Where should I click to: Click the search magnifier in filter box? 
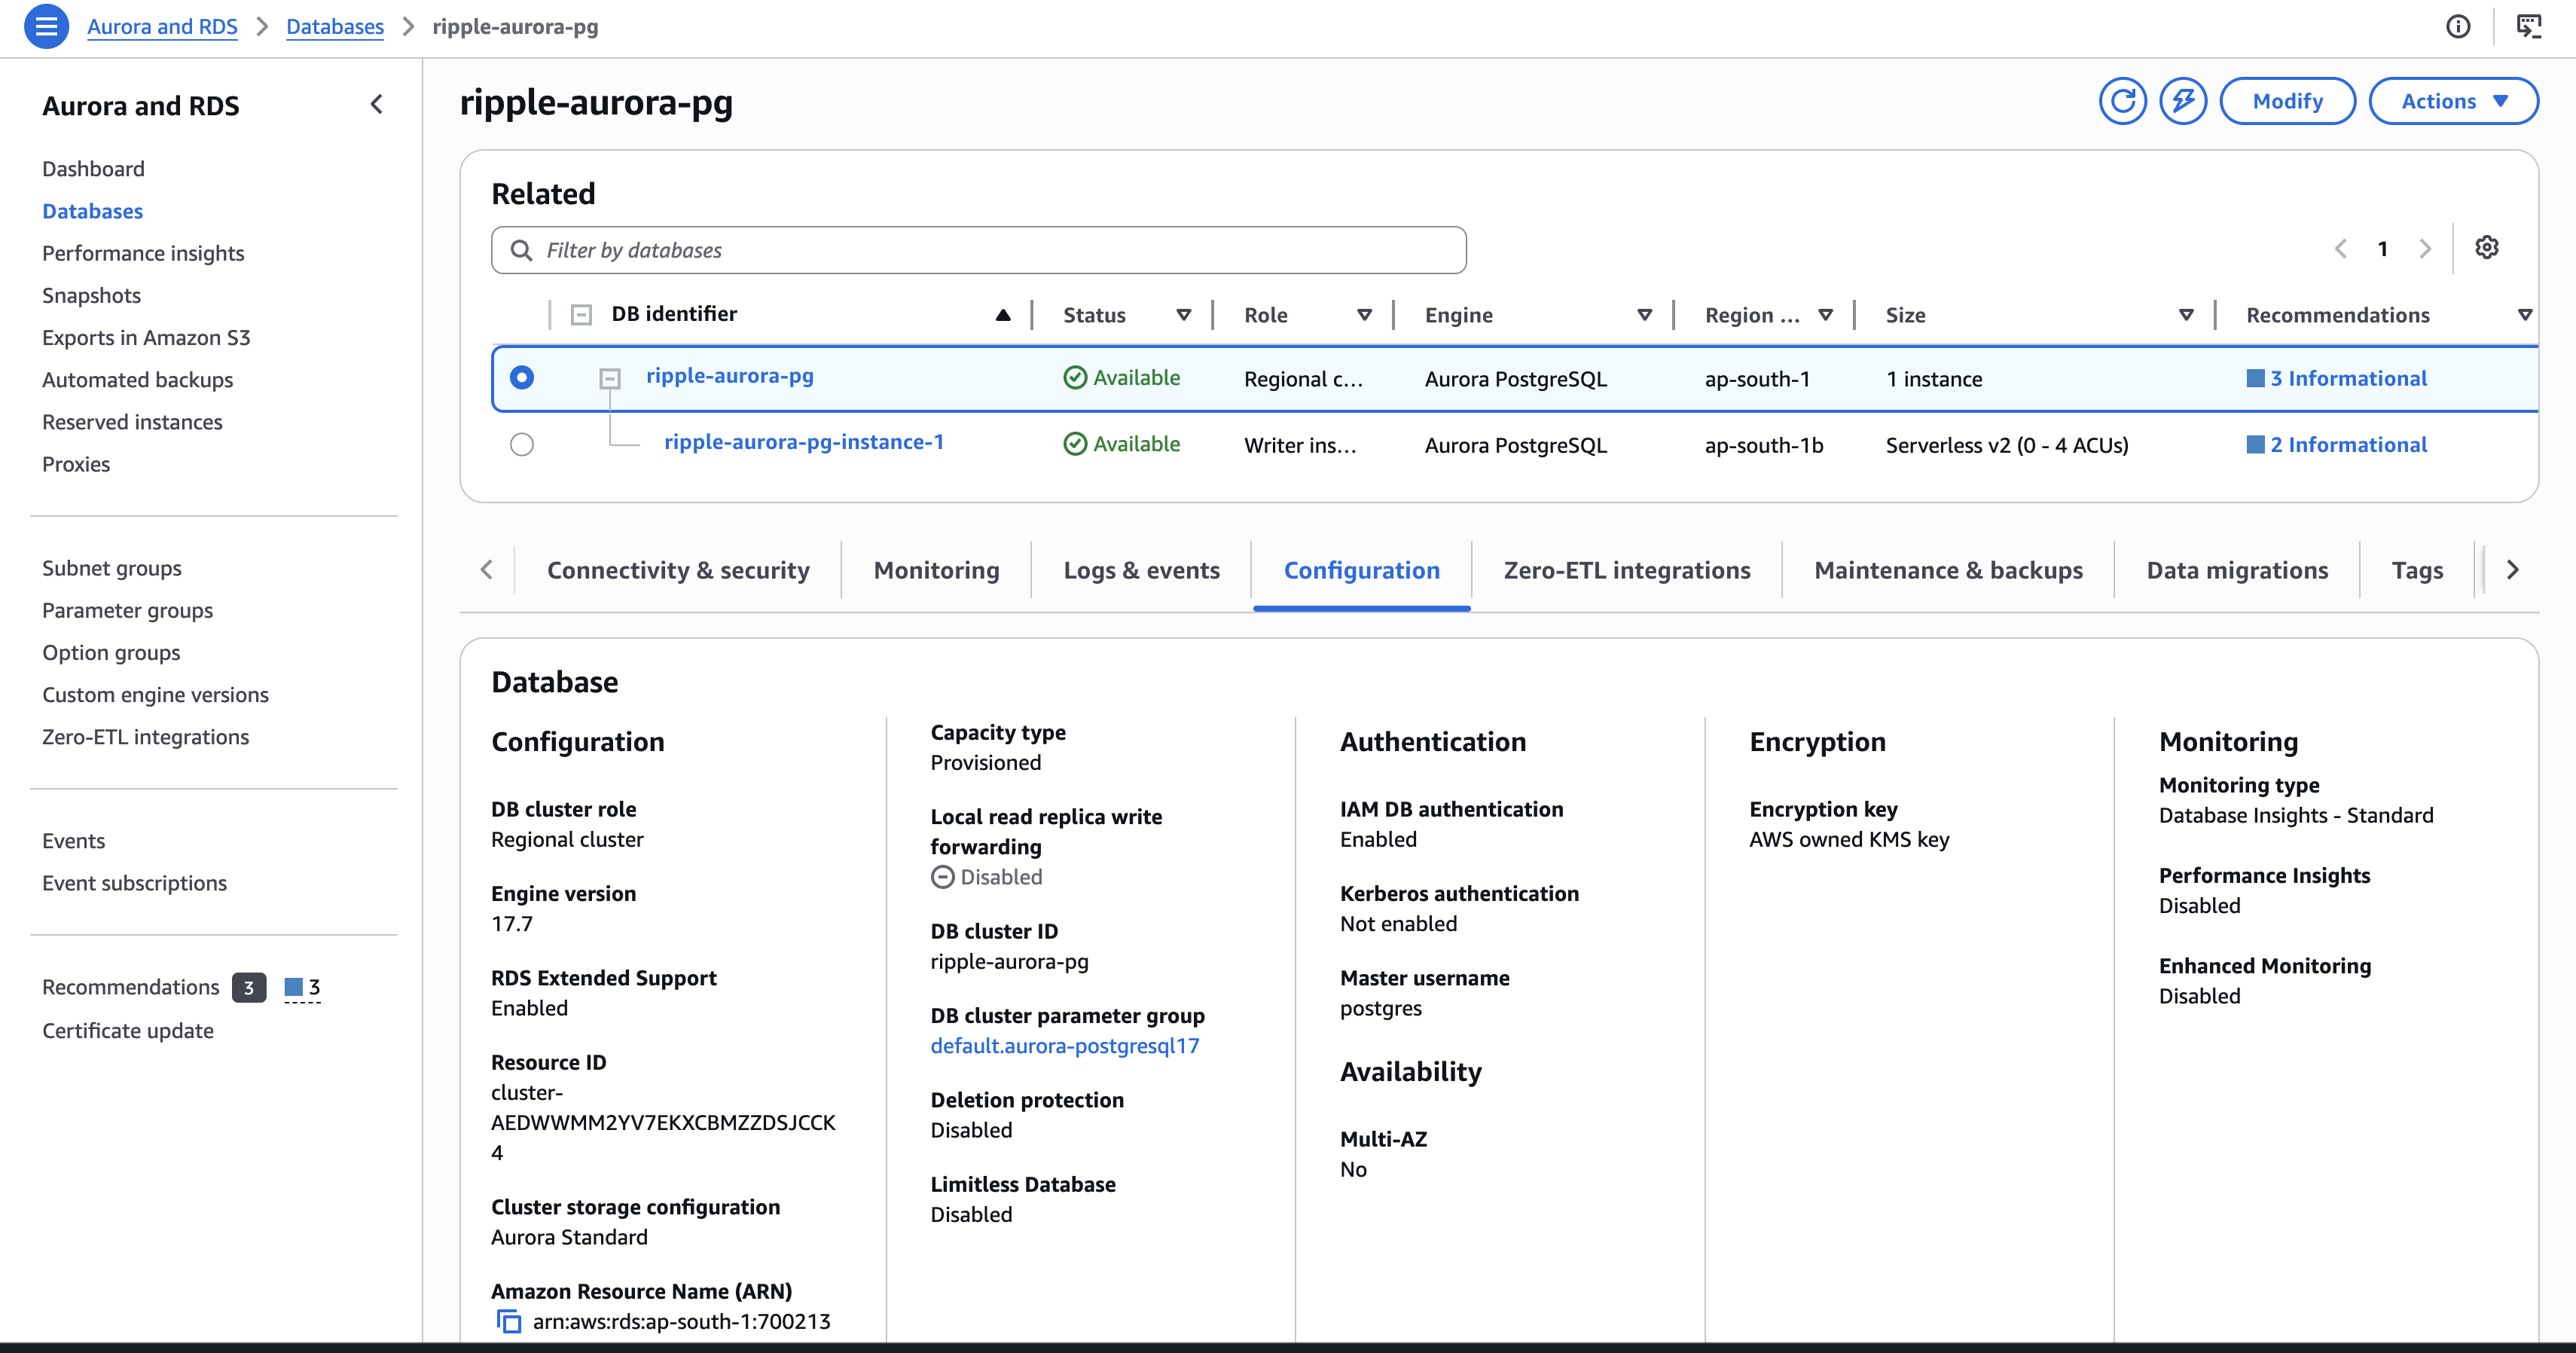coord(521,250)
